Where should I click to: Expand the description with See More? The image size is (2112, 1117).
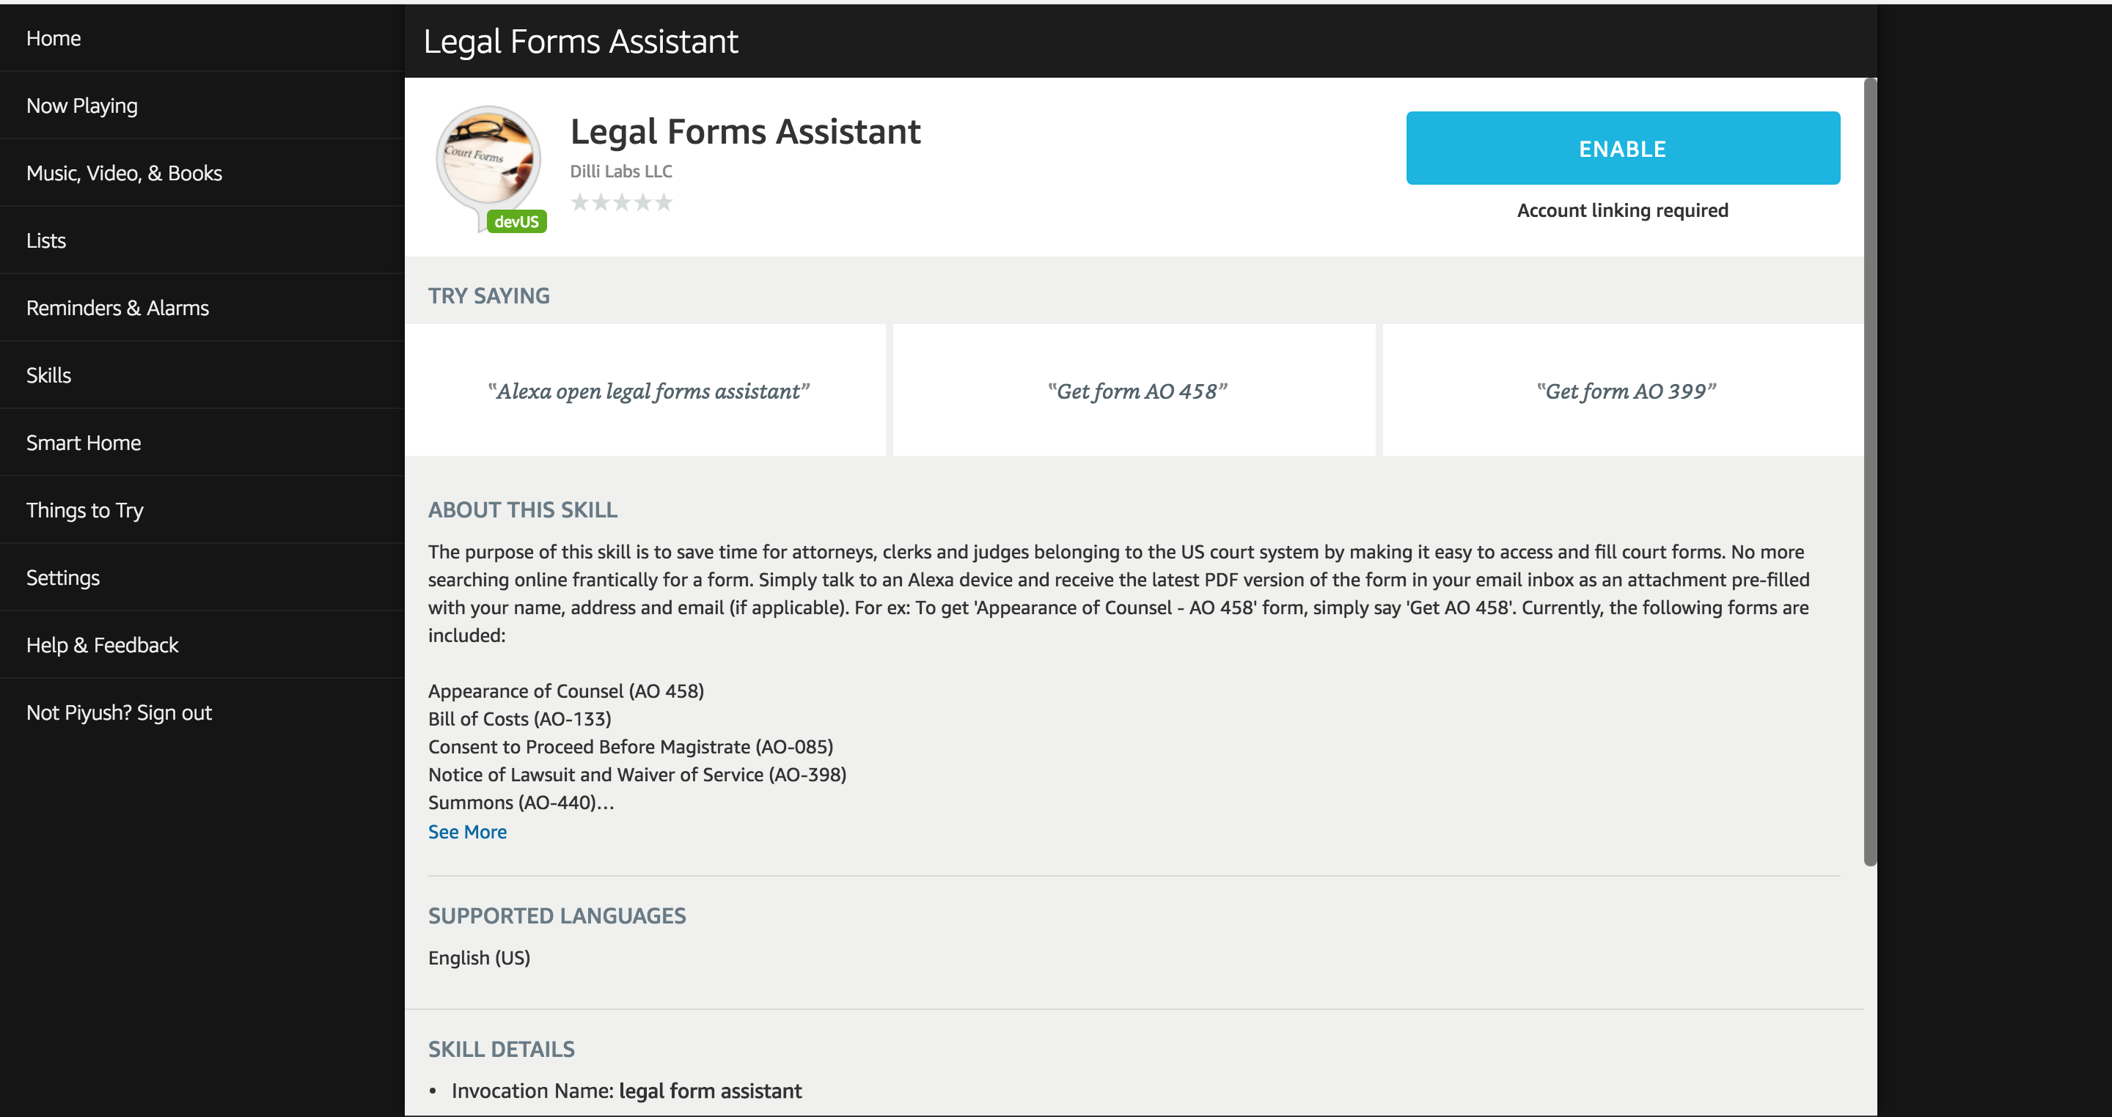[x=467, y=831]
